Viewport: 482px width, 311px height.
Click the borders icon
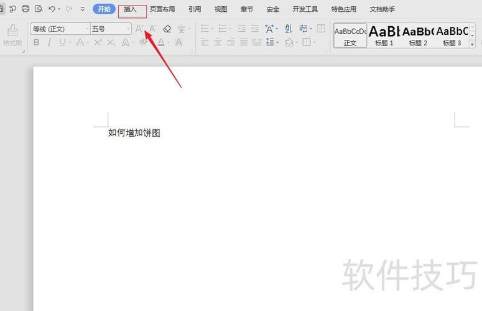(307, 42)
